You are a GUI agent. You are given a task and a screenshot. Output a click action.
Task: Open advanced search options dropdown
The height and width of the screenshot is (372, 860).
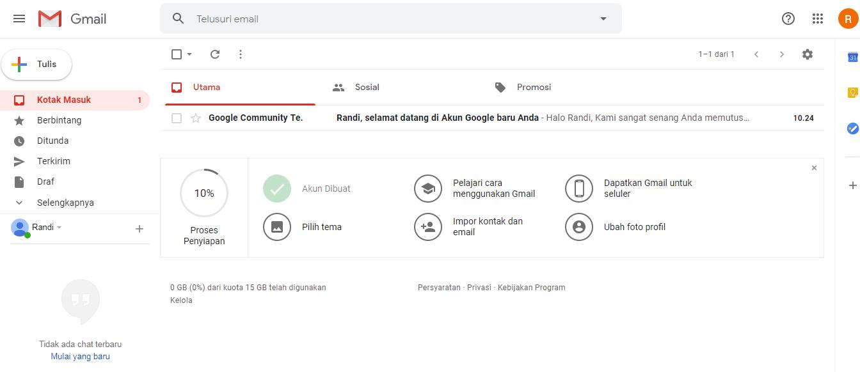coord(603,19)
